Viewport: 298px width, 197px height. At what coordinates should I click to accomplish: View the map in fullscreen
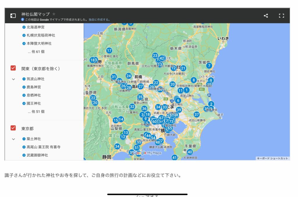pyautogui.click(x=281, y=16)
